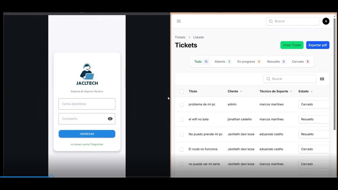
Task: Check the 'el wifi no bala' row
Action: (x=182, y=120)
